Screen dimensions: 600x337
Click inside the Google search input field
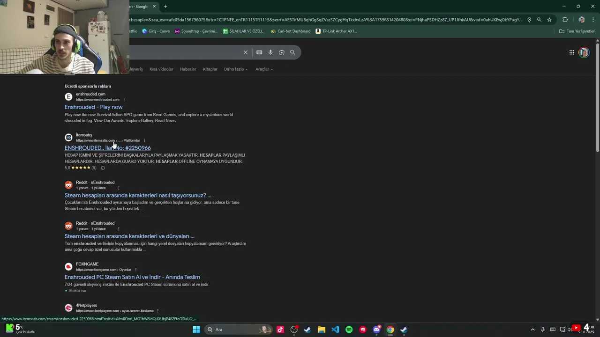pos(184,52)
